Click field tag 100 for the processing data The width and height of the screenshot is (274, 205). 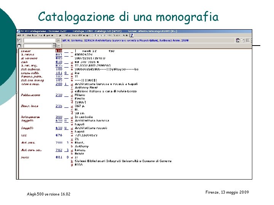pos(59,69)
